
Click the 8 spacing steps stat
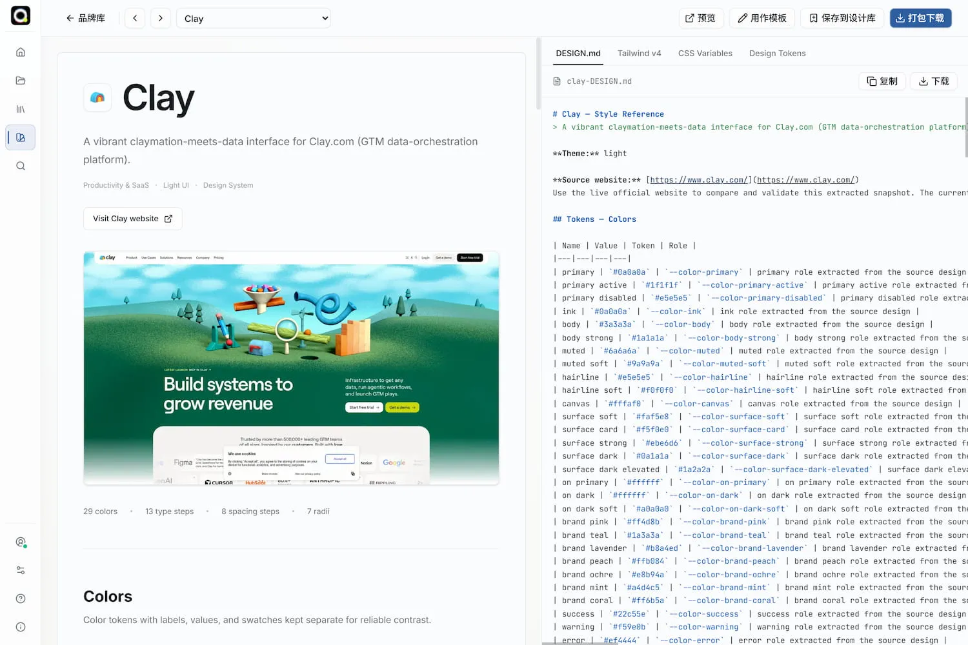coord(250,511)
